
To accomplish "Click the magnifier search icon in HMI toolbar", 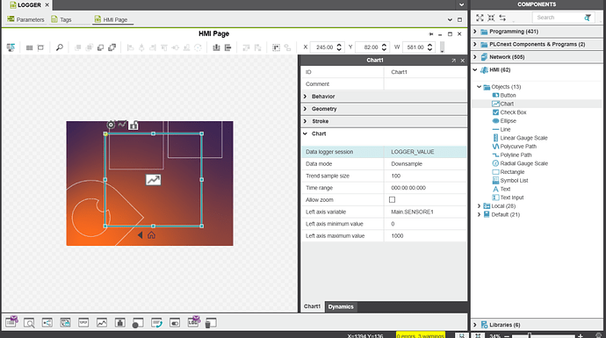I will 59,47.
